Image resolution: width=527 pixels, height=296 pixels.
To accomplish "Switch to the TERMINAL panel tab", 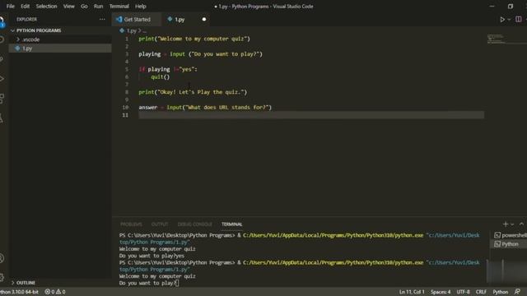I will pyautogui.click(x=232, y=224).
